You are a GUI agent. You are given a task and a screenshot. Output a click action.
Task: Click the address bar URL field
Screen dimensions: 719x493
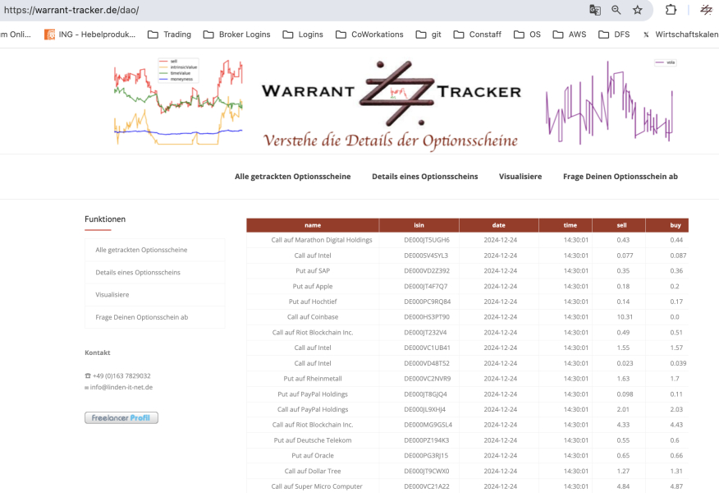287,10
